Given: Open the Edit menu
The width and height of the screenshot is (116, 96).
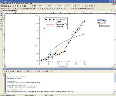Looking at the screenshot, I should point(7,4).
